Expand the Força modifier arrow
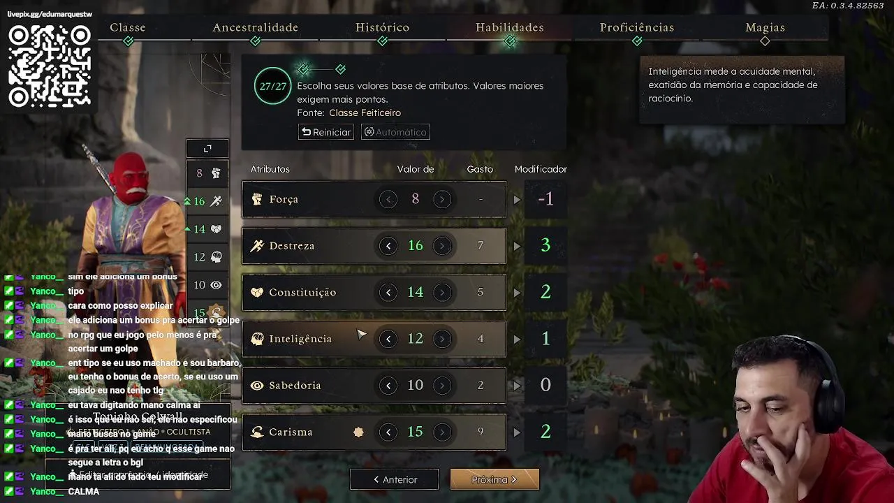894x503 pixels. 517,200
